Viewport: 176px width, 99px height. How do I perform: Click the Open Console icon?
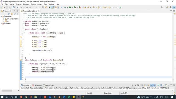click(166, 85)
